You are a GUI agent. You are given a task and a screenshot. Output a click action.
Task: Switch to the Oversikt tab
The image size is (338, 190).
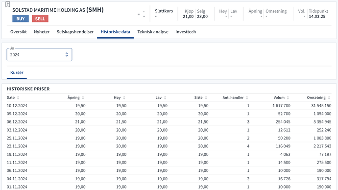click(x=19, y=32)
